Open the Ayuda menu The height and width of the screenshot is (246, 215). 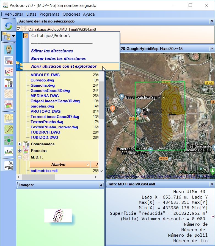tap(89, 14)
